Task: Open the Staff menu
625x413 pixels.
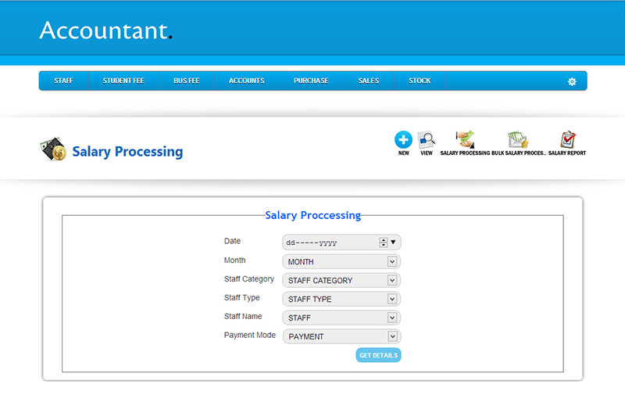Action: coord(63,81)
